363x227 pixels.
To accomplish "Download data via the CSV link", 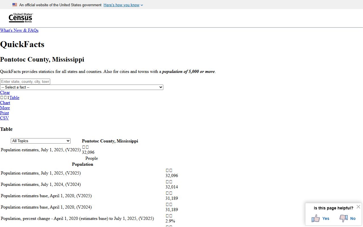I will 4,118.
